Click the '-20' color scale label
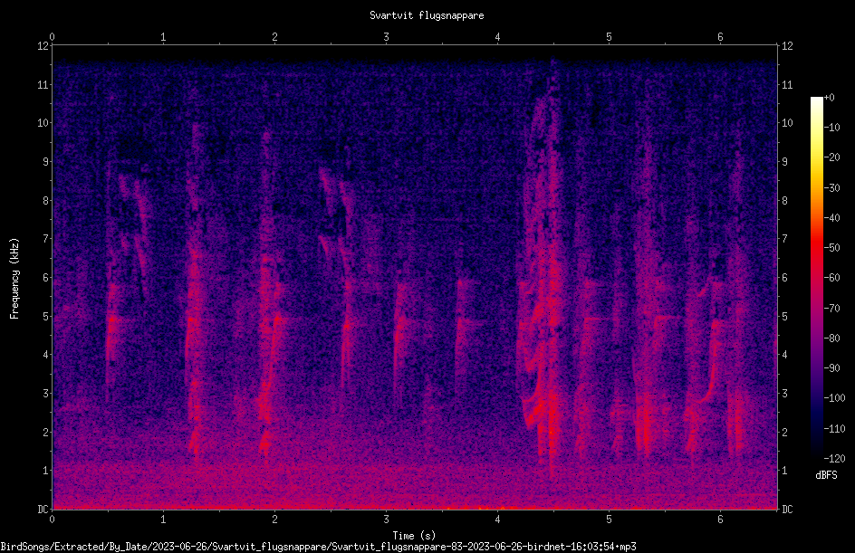855x553 pixels. [x=831, y=157]
